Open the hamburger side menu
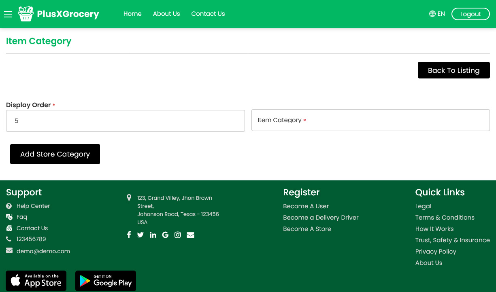 8,14
